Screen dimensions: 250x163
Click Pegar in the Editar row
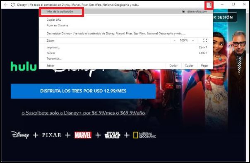pyautogui.click(x=204, y=65)
